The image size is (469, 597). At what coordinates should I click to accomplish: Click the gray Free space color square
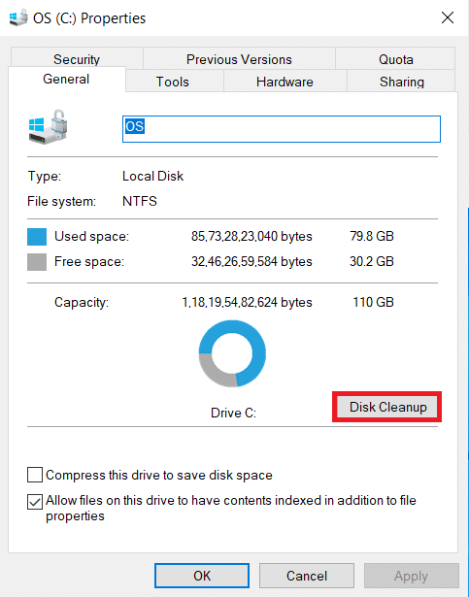[x=37, y=262]
